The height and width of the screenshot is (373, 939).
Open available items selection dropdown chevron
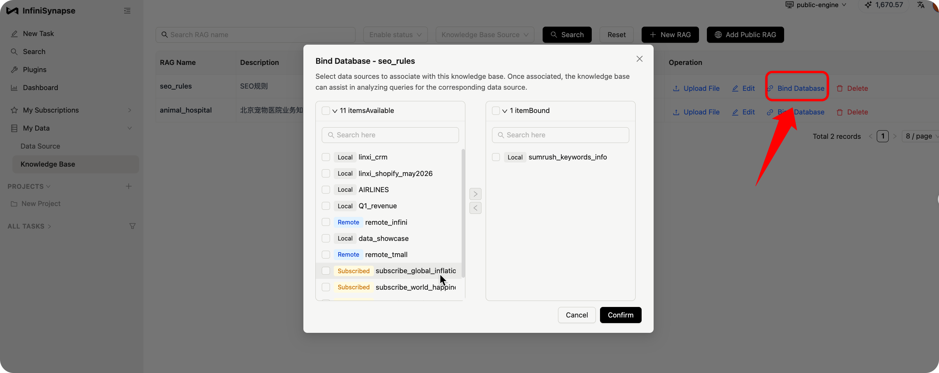335,111
